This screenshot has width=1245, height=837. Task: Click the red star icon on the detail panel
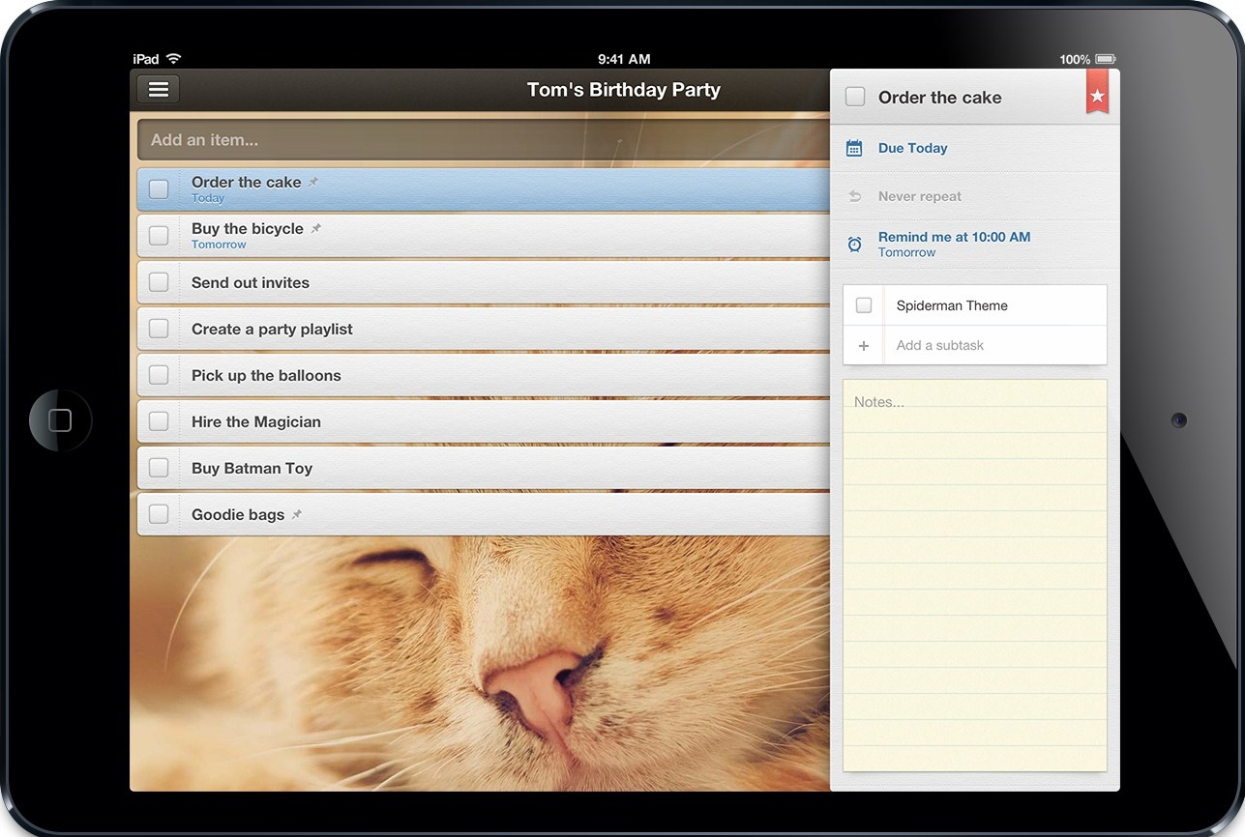[1096, 95]
